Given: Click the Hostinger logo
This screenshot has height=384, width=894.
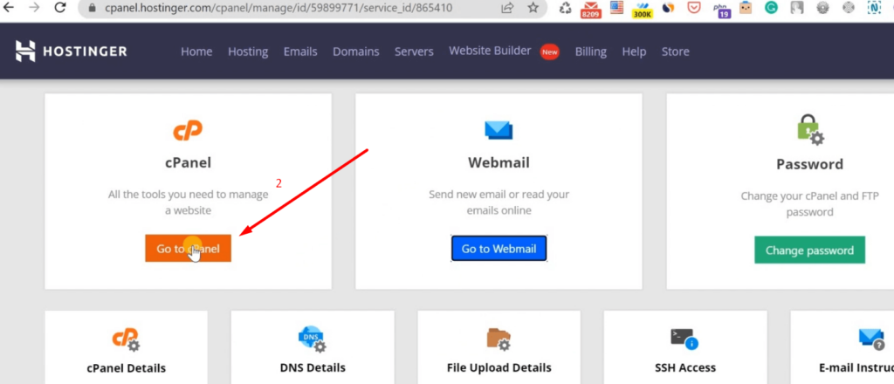Looking at the screenshot, I should pyautogui.click(x=72, y=51).
